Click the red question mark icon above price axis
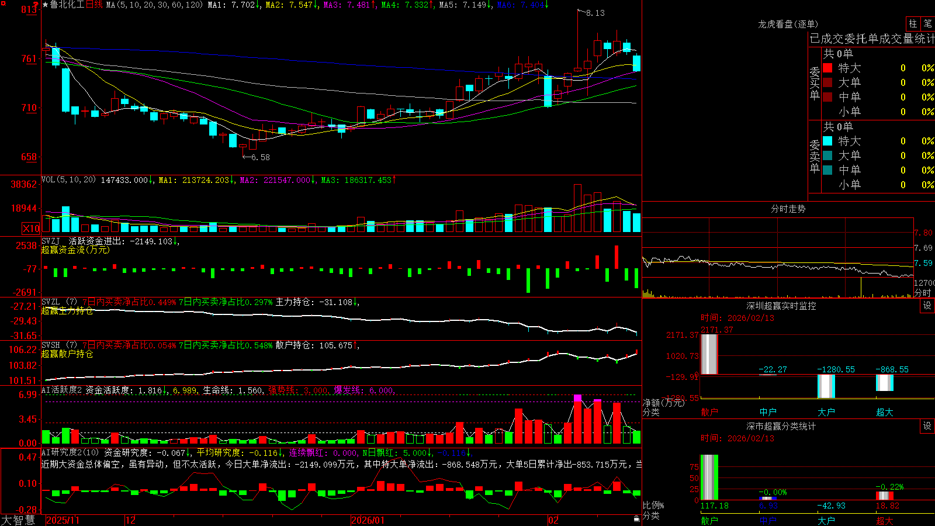Screen dimensions: 935x526 pyautogui.click(x=36, y=6)
